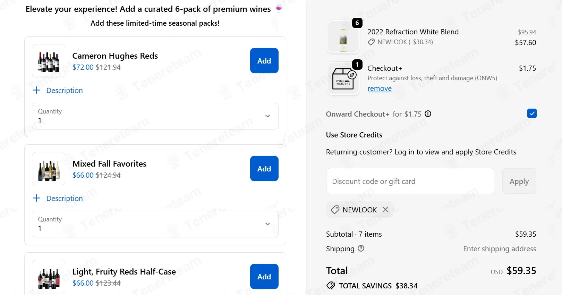Remove the NEWLOOK discount code tag

385,210
